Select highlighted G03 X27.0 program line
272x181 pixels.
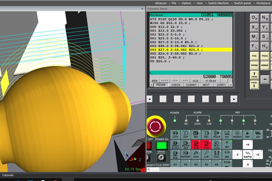coord(191,50)
